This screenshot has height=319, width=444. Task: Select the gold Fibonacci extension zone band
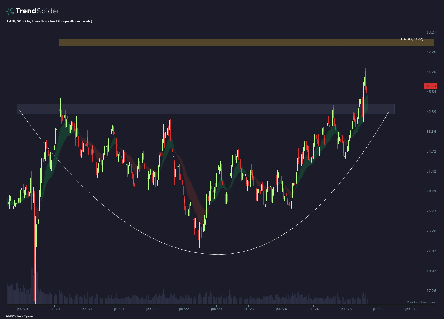[x=247, y=42]
